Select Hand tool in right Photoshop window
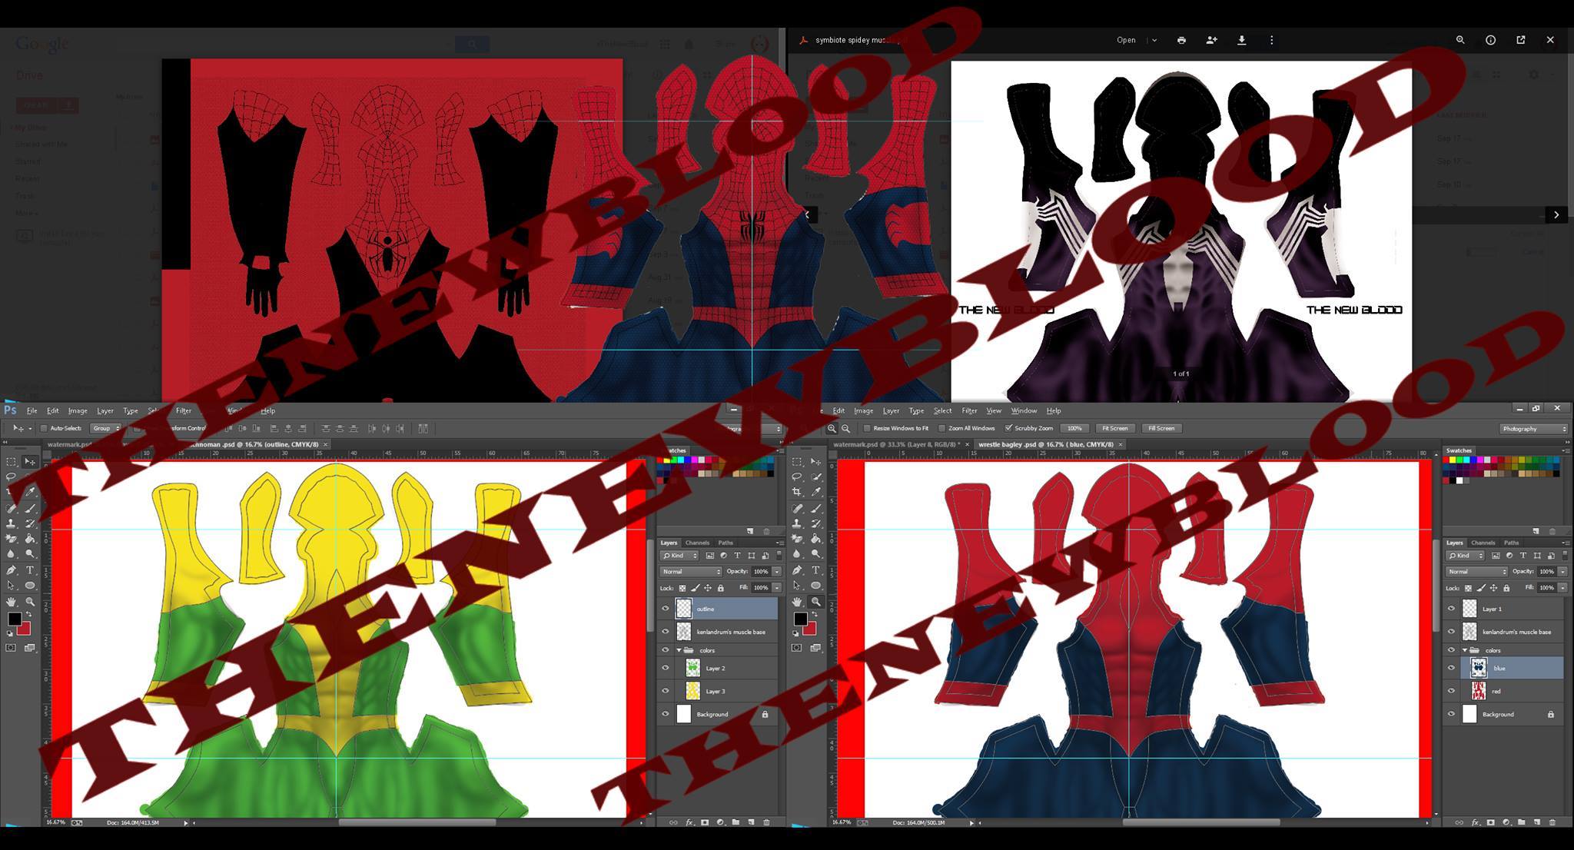 (796, 602)
